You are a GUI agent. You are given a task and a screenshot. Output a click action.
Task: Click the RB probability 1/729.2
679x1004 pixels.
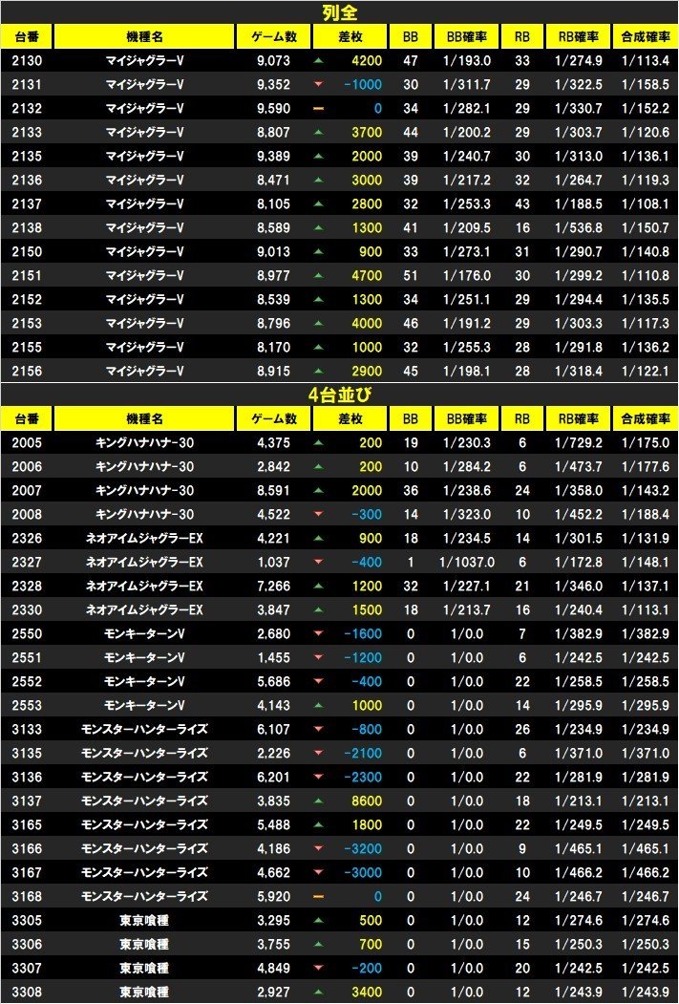579,442
